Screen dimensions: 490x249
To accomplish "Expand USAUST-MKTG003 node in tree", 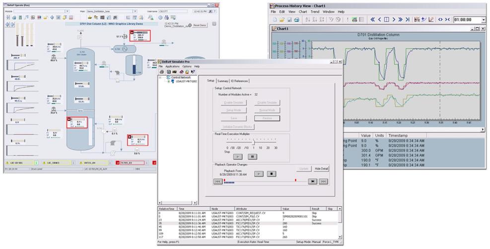I will point(169,82).
